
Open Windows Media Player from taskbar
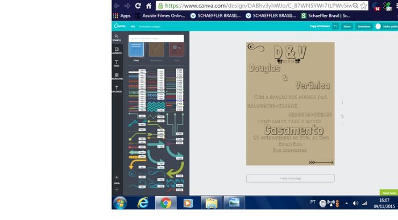tap(188, 203)
